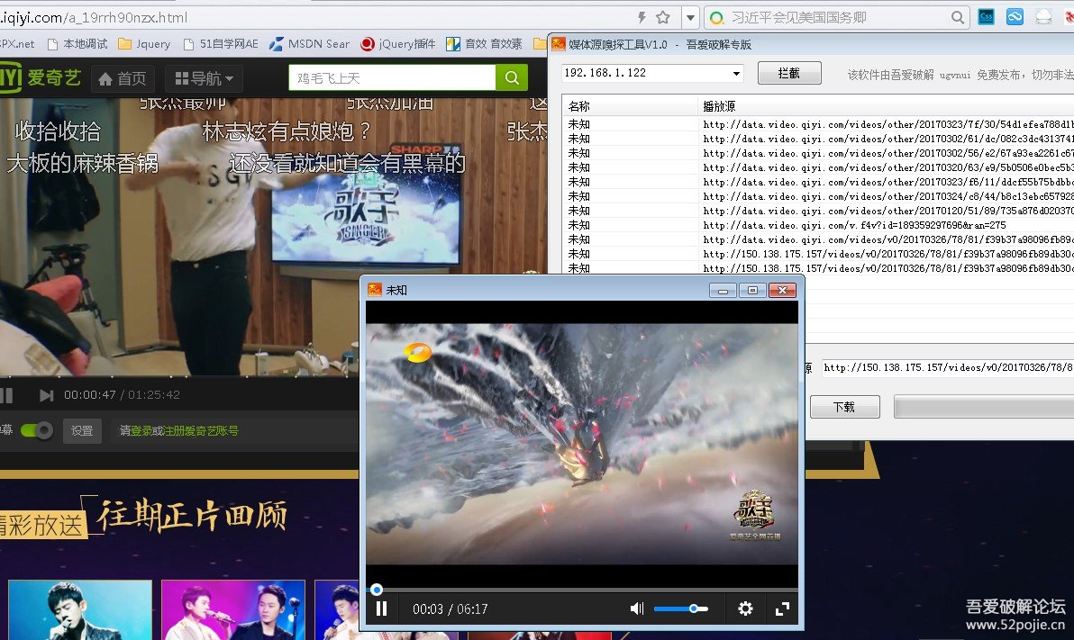
Task: Click the 00:03 / 06:17 time display
Action: tap(450, 609)
